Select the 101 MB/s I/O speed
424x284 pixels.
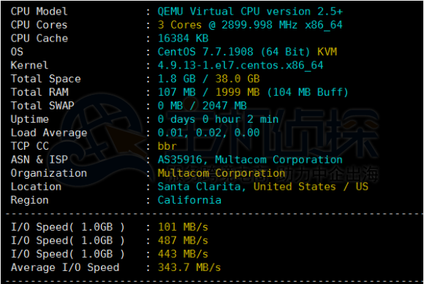183,227
